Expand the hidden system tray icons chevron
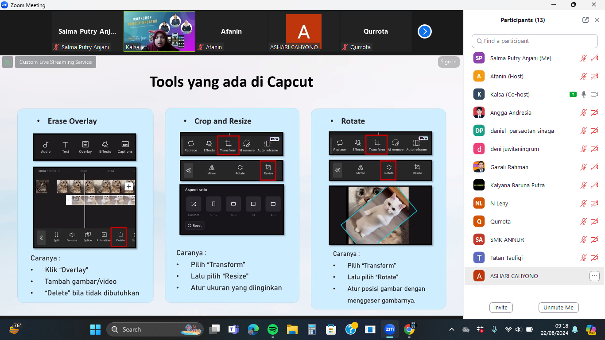605x340 pixels. [452, 329]
